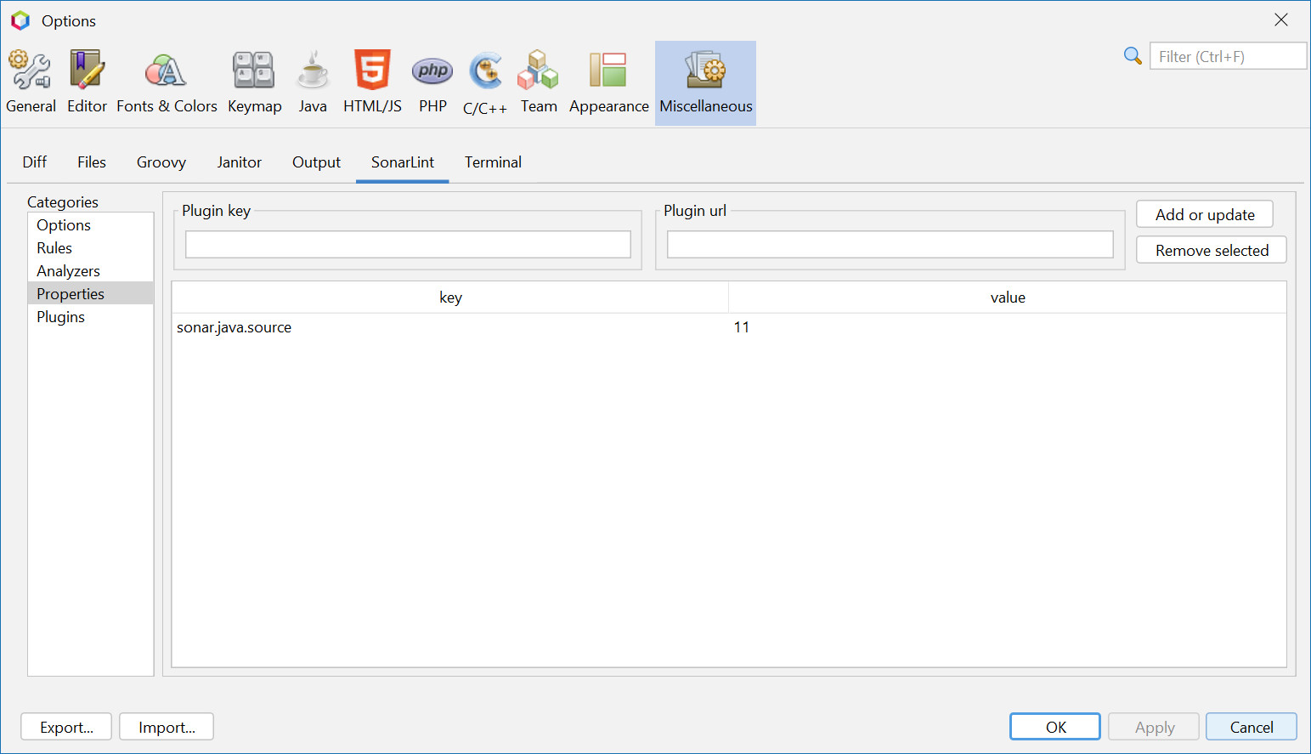Select the Java options category
The width and height of the screenshot is (1311, 754).
pyautogui.click(x=313, y=82)
